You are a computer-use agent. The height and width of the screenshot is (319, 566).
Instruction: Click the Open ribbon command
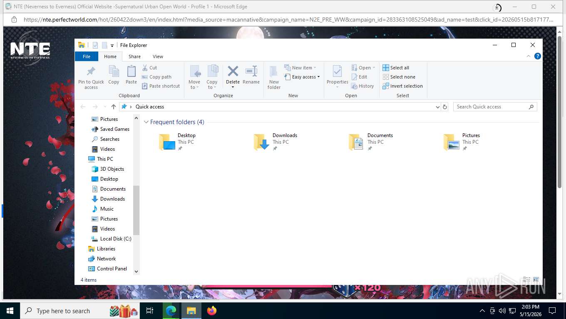pyautogui.click(x=363, y=68)
